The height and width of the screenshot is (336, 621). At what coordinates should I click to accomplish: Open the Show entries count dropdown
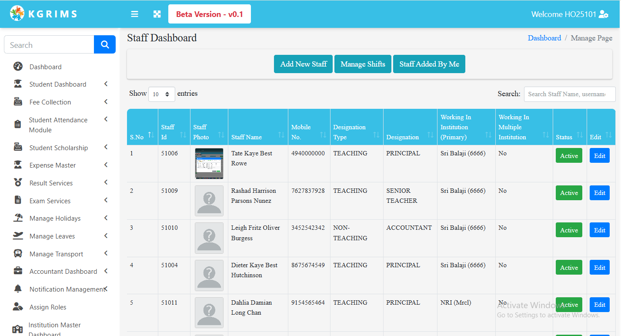click(x=161, y=94)
